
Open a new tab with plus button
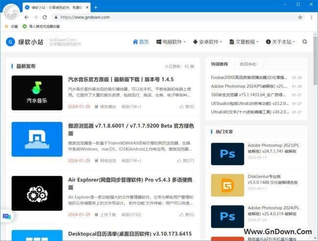click(96, 8)
